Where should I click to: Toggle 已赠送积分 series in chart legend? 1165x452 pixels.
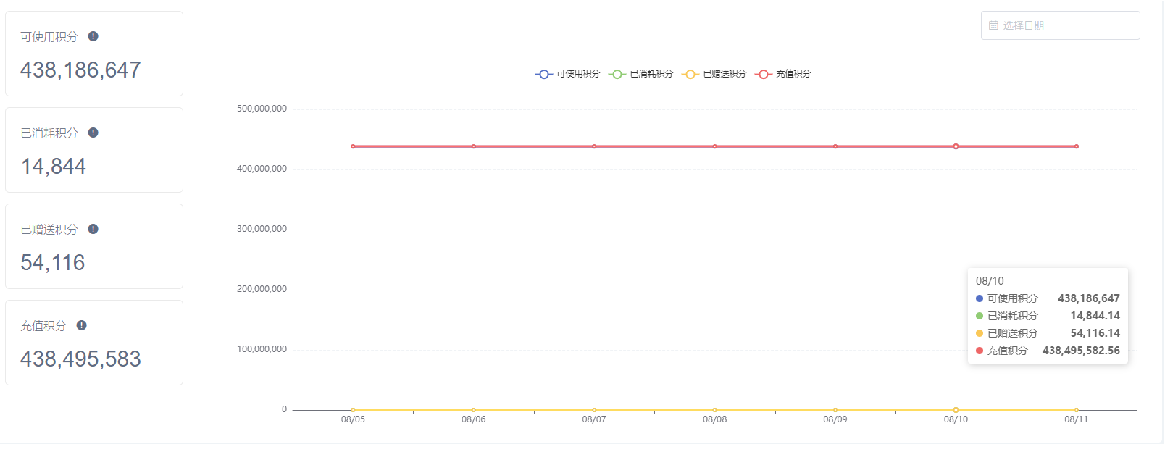tap(714, 74)
